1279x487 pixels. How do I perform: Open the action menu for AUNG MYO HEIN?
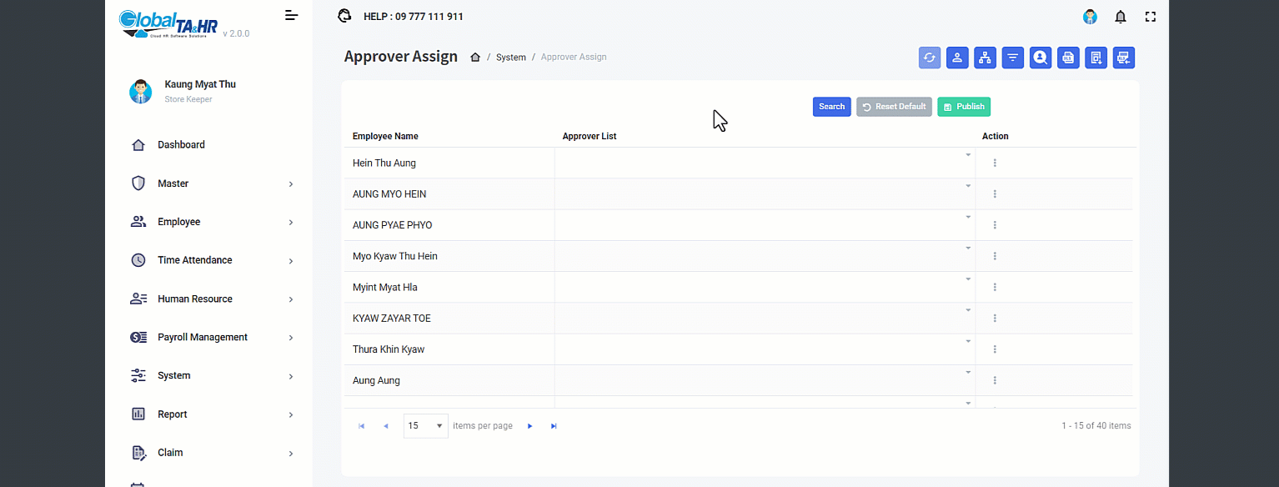point(995,194)
